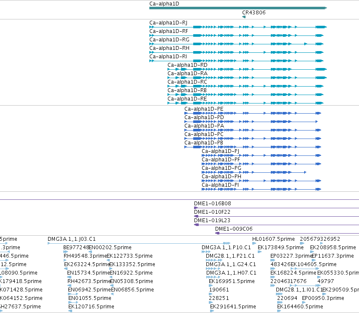Select EST EK263224.5prime
Image resolution: width=359 pixels, height=313 pixels.
point(66,269)
